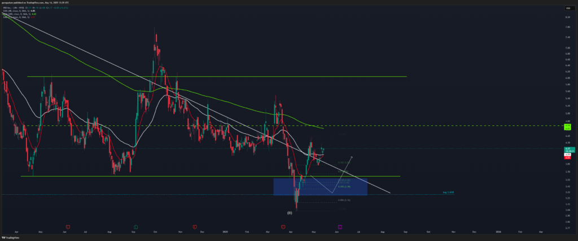
Task: Click the 2026 label on time axis
Action: [x=497, y=231]
